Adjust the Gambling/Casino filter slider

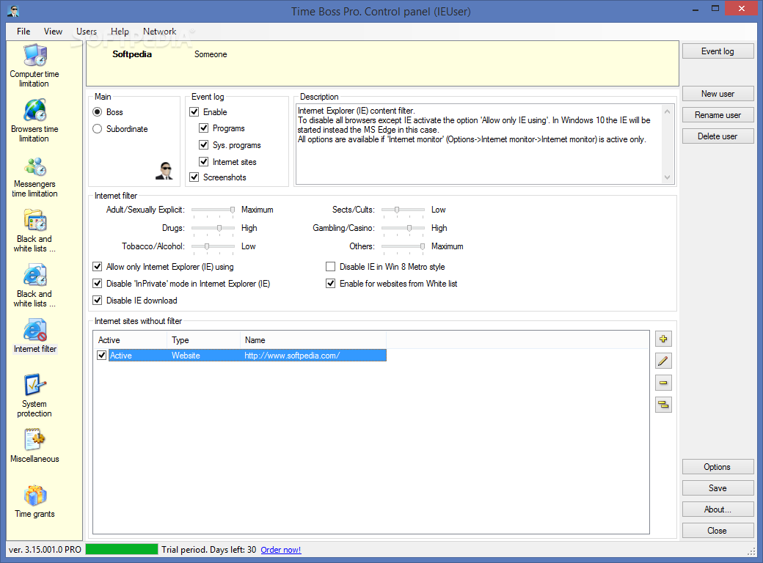pyautogui.click(x=403, y=228)
